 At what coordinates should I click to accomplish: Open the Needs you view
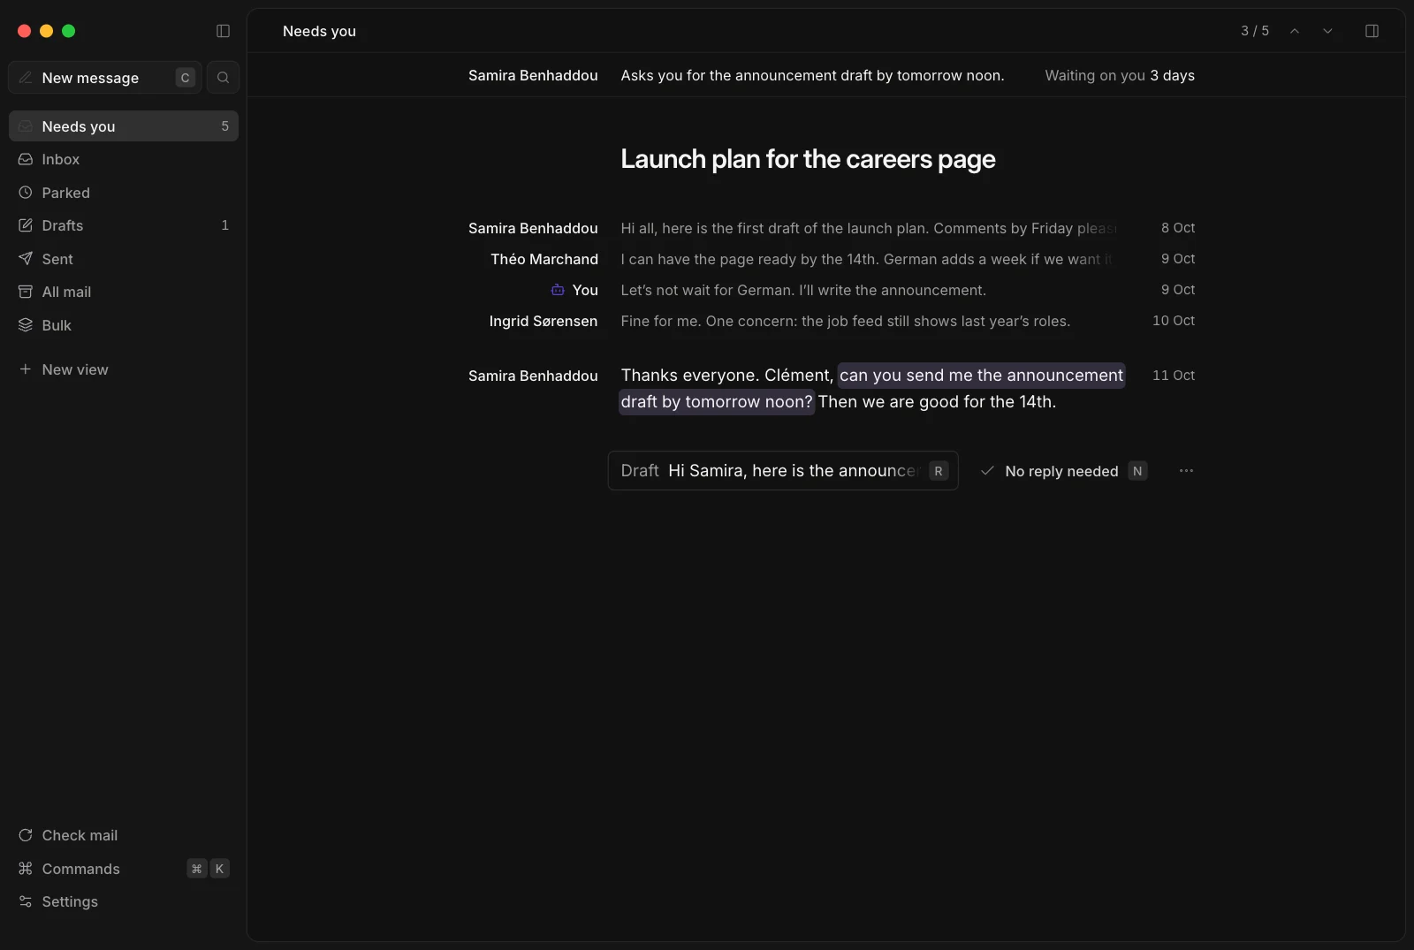tap(124, 126)
